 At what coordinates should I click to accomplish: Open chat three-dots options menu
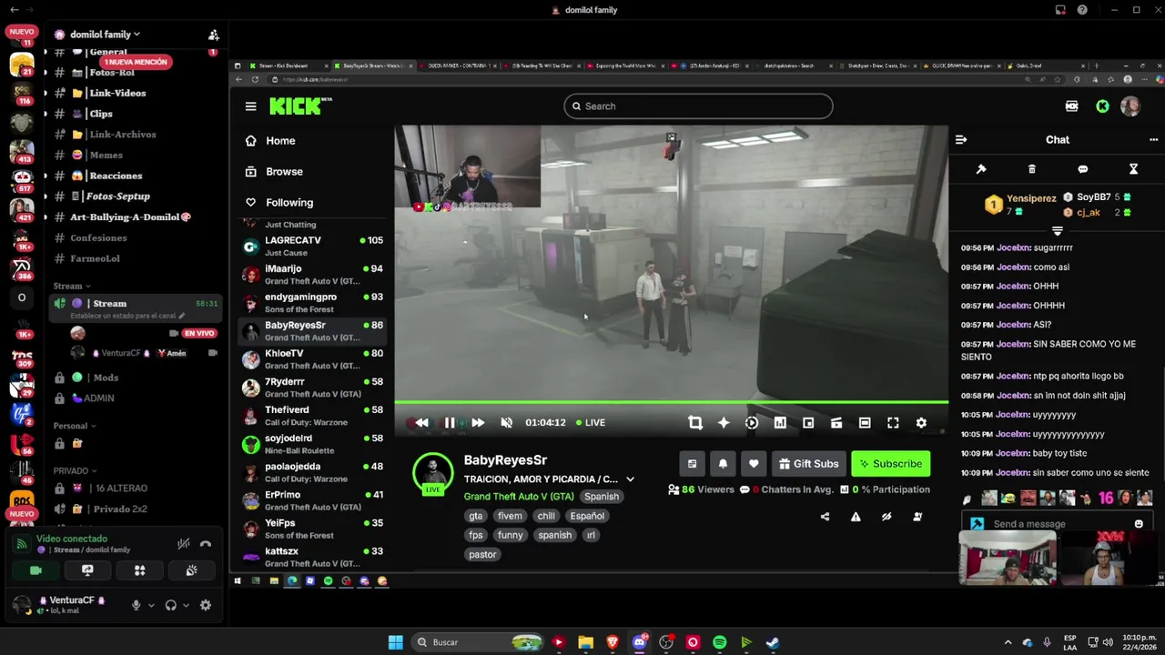pyautogui.click(x=1153, y=140)
